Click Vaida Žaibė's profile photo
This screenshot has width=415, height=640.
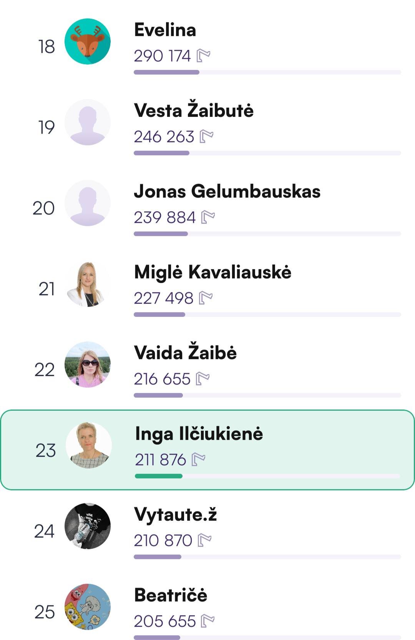pos(88,365)
